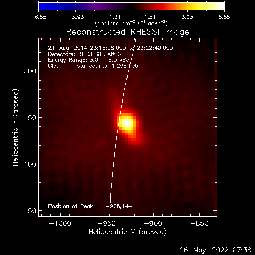Click the photons units label under color bar

pos(132,23)
